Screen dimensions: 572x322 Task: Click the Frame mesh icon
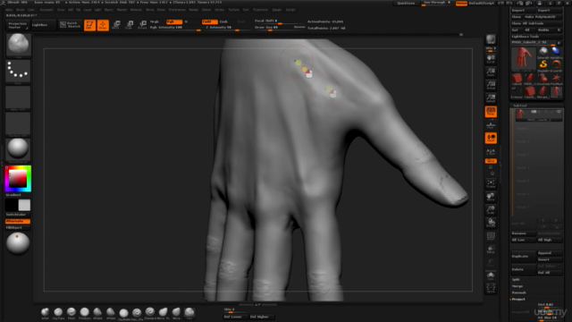click(491, 183)
